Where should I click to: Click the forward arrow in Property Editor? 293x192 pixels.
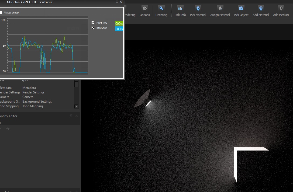point(8,129)
